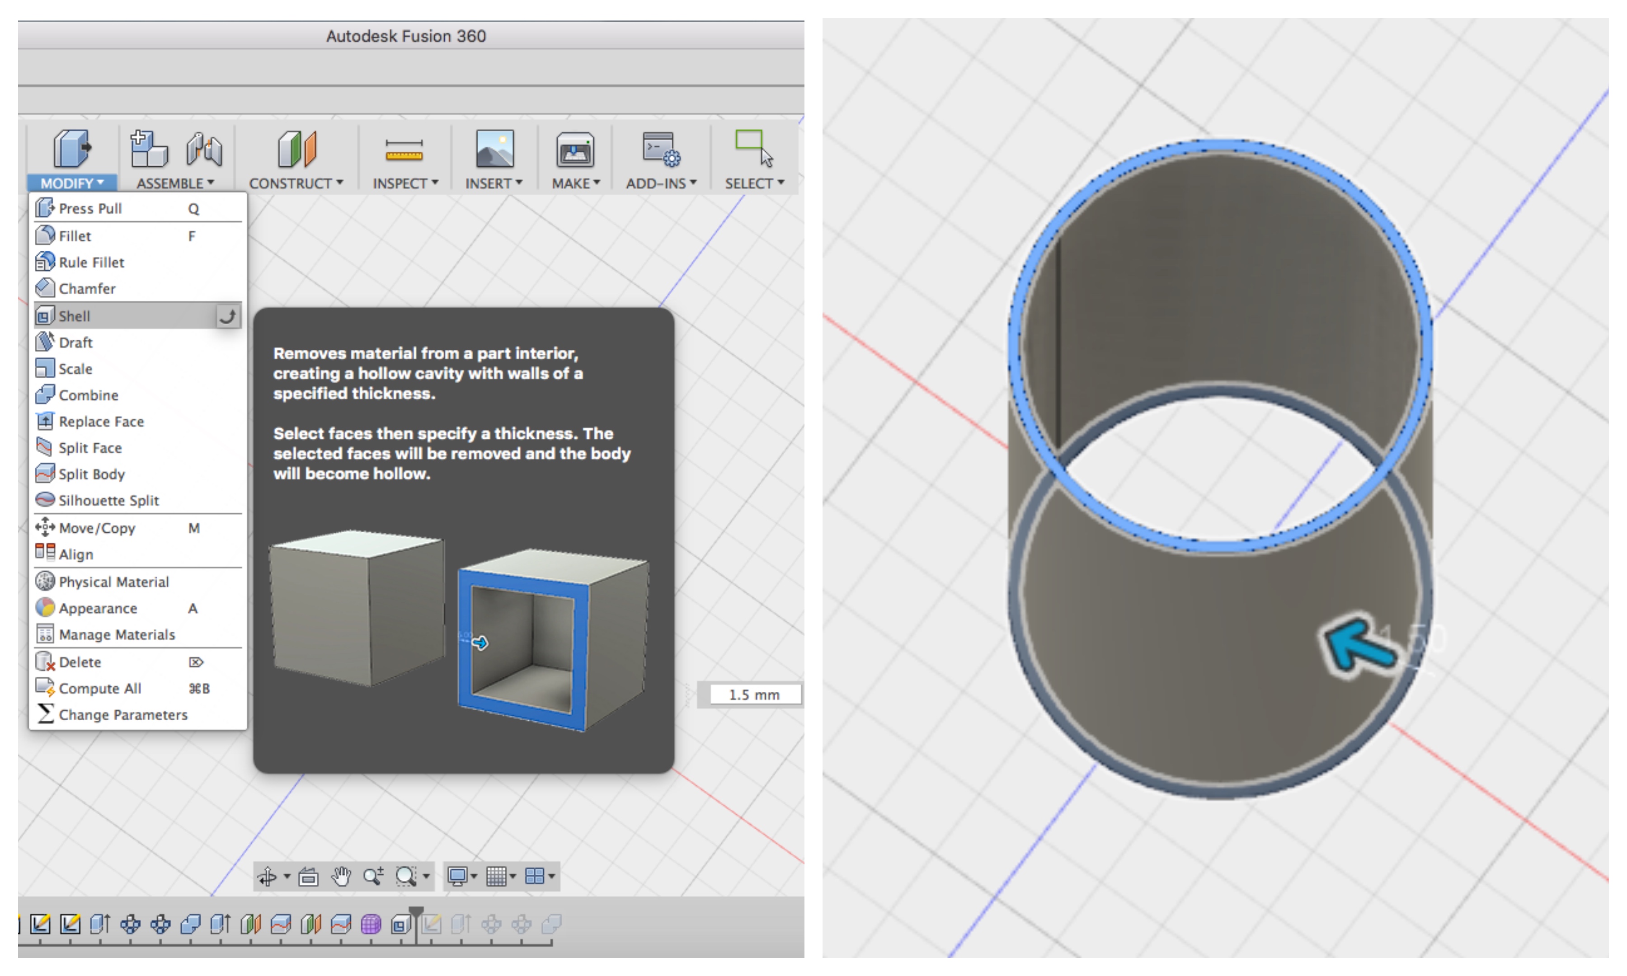Click the Inspect measure ruler icon
1627x976 pixels.
404,150
